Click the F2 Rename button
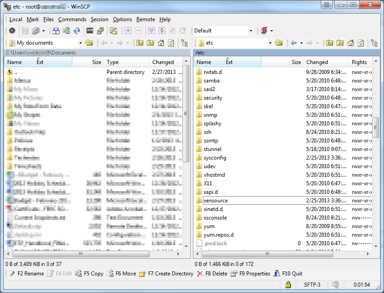The image size is (384, 293). pos(27,274)
